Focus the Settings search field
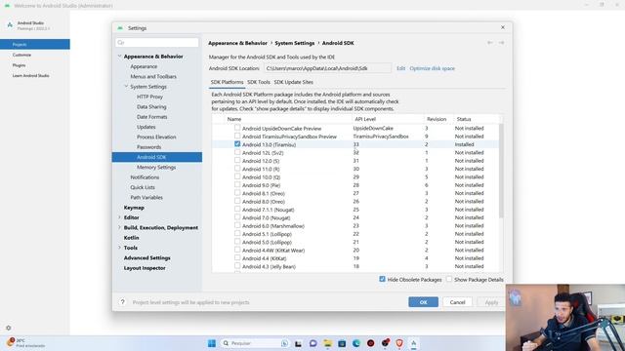625x351 pixels. (157, 42)
